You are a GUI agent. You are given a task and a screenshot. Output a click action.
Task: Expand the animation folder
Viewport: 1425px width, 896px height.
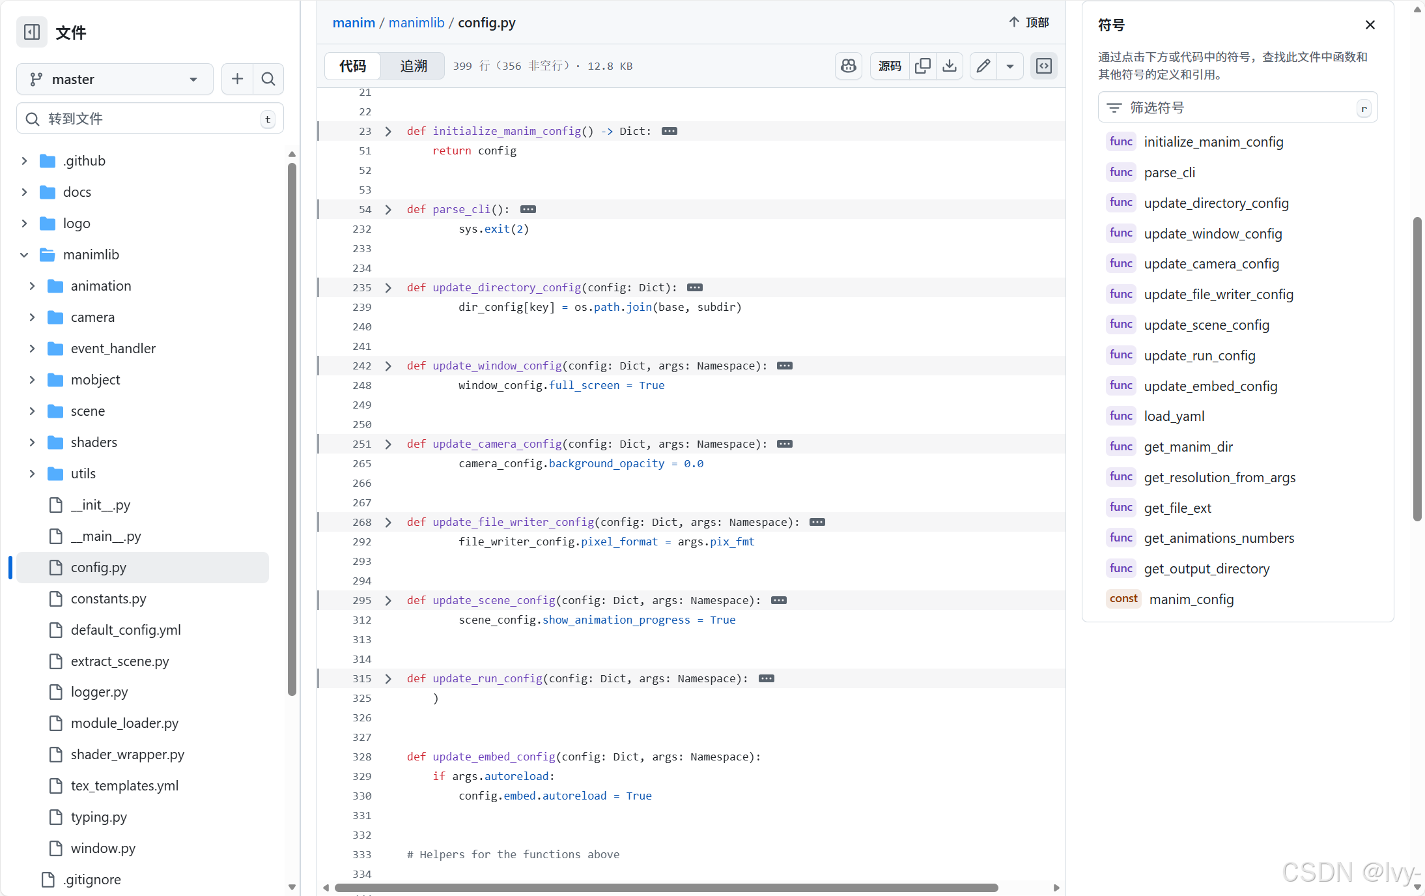pyautogui.click(x=32, y=286)
